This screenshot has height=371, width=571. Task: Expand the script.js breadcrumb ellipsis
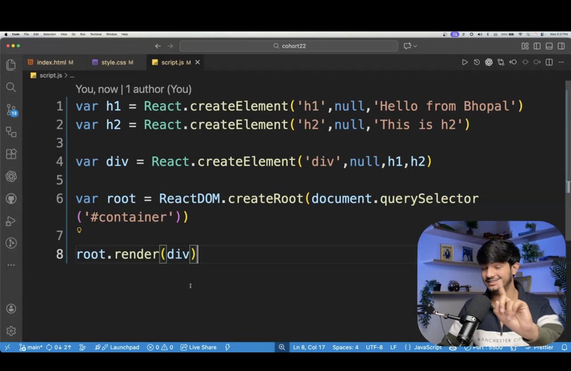point(72,75)
